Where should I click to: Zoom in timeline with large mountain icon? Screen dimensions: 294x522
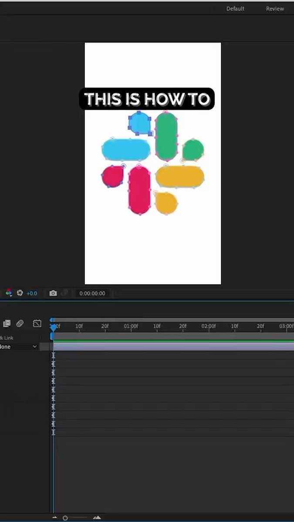97,518
